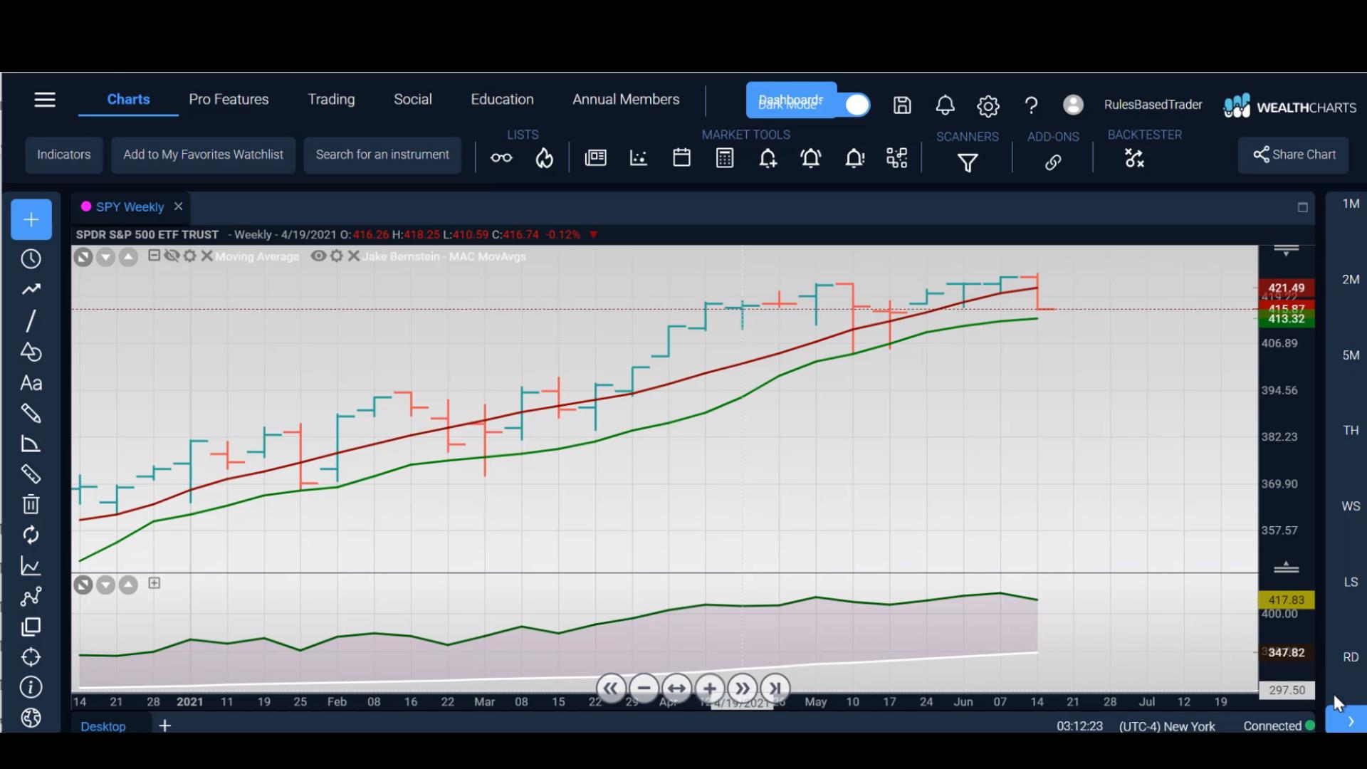
Task: Open the scatter chart market tool
Action: coord(639,158)
